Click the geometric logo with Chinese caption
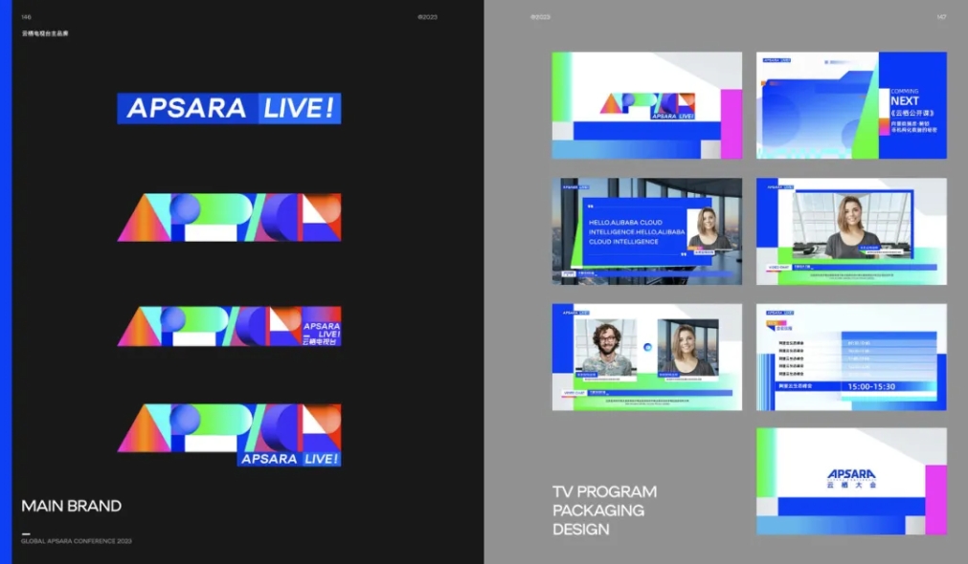The width and height of the screenshot is (968, 564). pos(229,327)
